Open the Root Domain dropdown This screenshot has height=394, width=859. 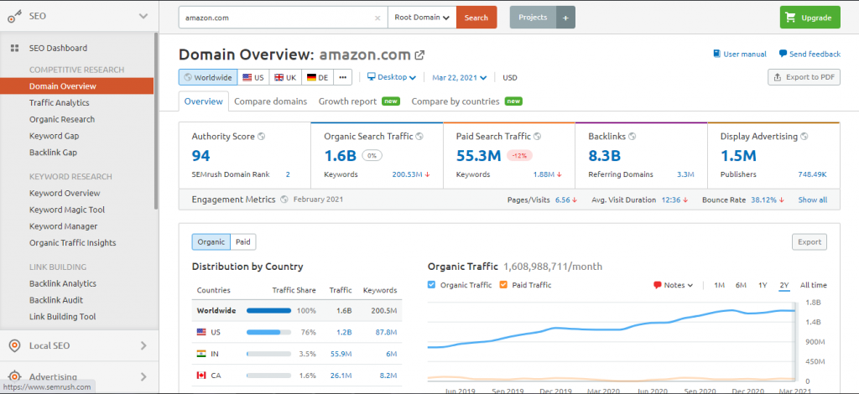[x=422, y=18]
